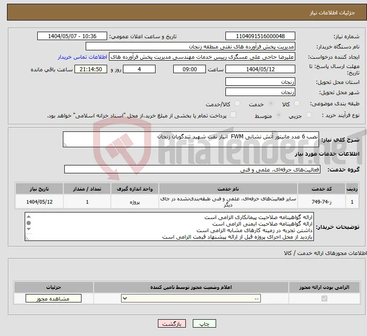Click the چاپ print button

[204, 323]
